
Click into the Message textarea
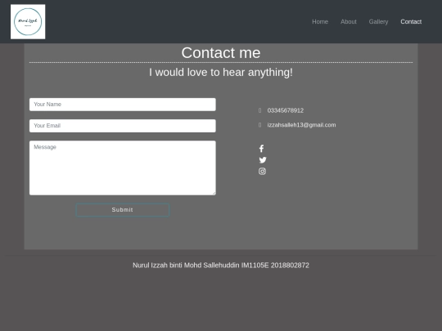pos(123,168)
